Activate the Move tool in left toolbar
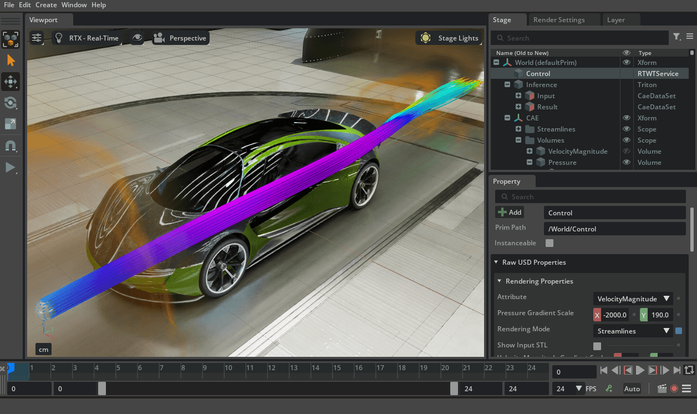The height and width of the screenshot is (414, 697). click(11, 82)
